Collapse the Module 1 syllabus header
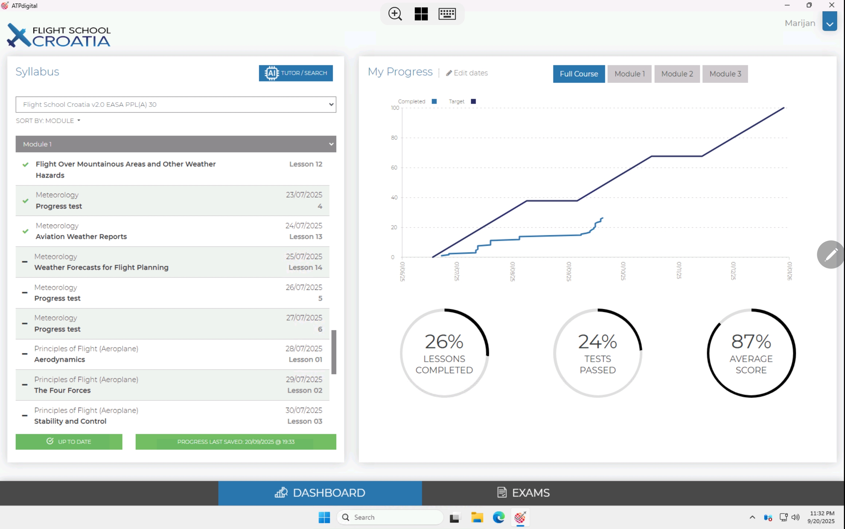 click(x=176, y=144)
